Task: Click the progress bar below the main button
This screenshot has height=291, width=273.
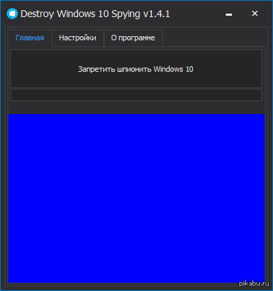Action: tap(136, 95)
